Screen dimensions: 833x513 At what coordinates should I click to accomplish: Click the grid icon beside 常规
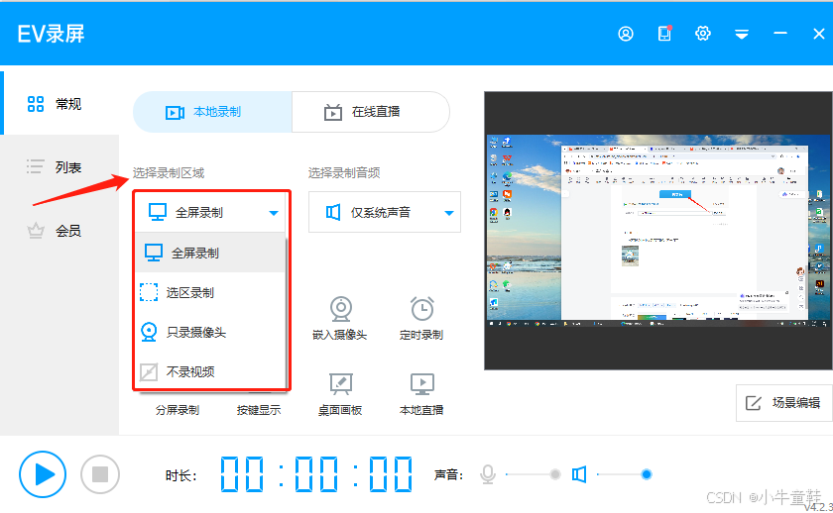(x=36, y=104)
